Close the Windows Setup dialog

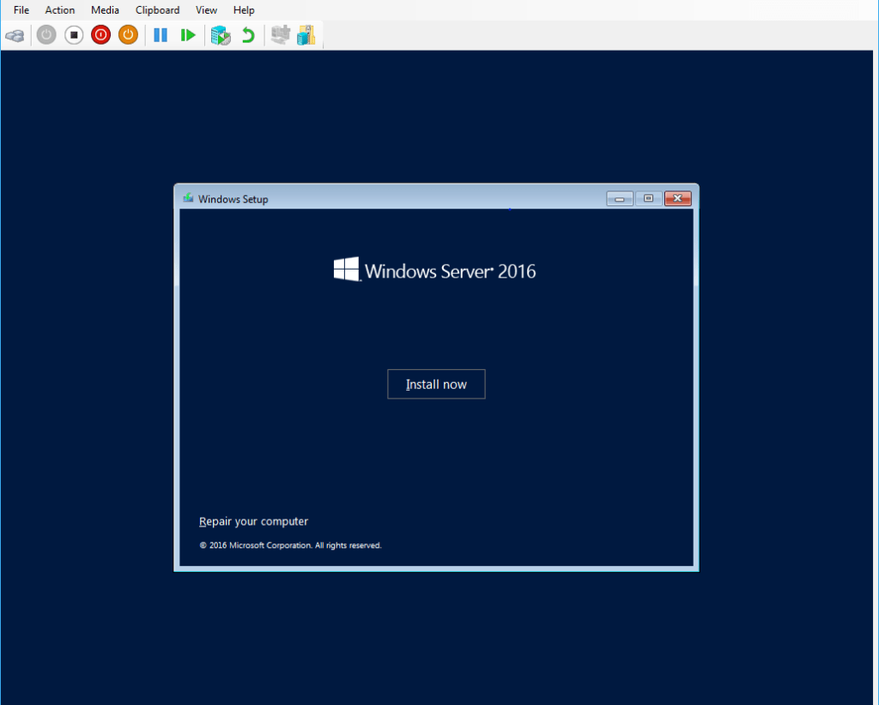[678, 198]
